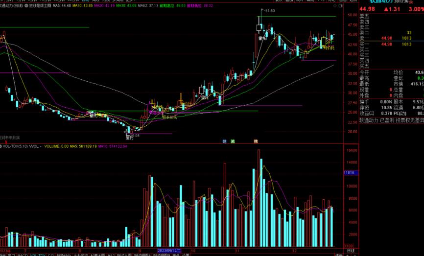Click the square window icon beside the diamond
Screen dimensions: 424x256
(341, 6)
